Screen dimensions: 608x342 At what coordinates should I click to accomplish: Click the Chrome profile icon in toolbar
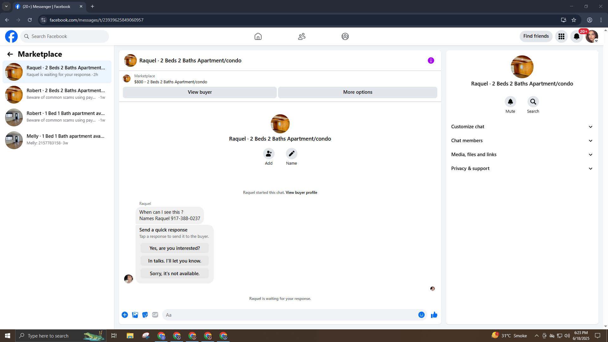590,20
